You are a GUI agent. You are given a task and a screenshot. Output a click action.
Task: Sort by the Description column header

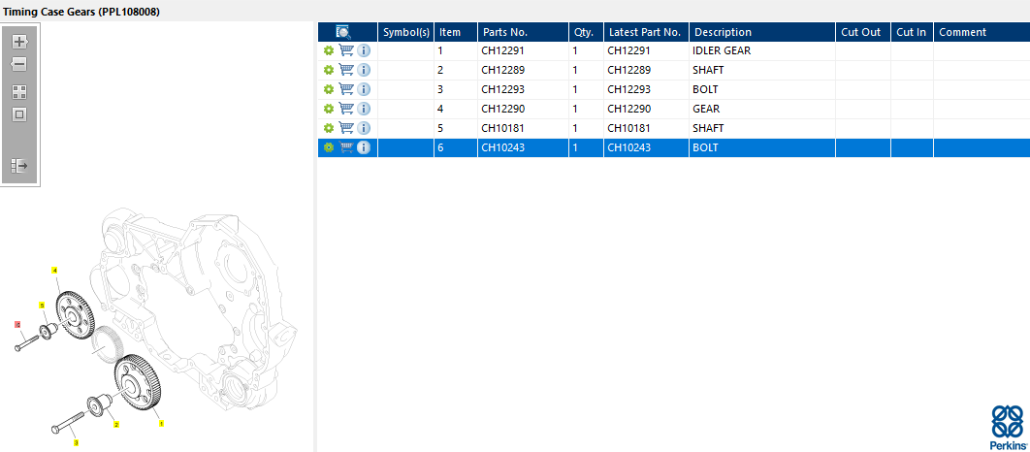coord(762,32)
